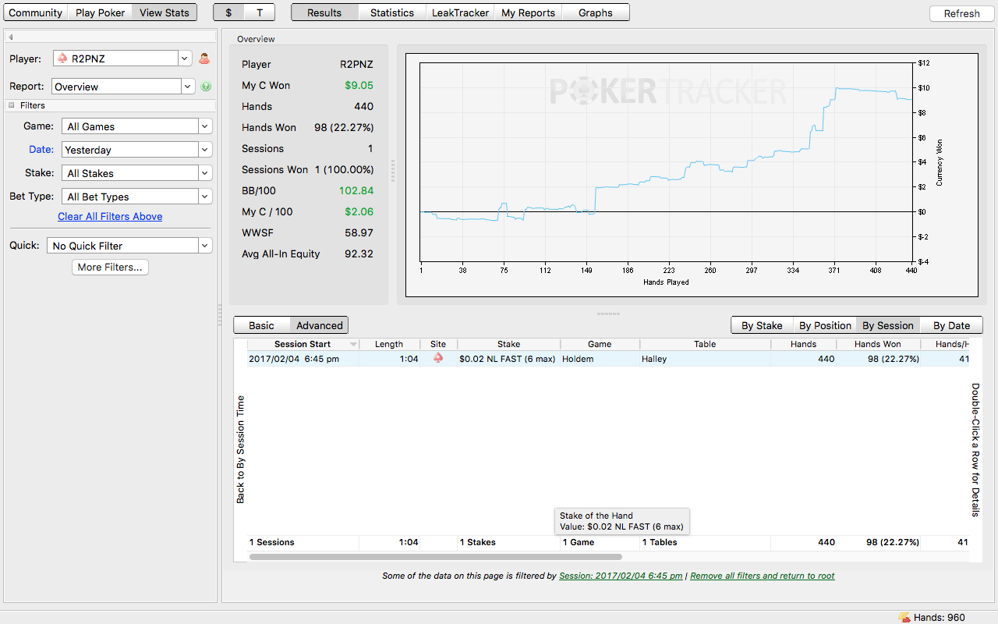Click the Hands: 960 status bar text

click(940, 617)
